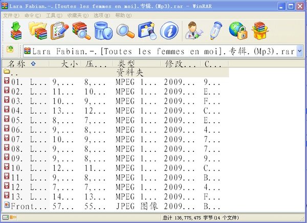
Task: Click the Extract To folder toolbar icon
Action: click(38, 31)
